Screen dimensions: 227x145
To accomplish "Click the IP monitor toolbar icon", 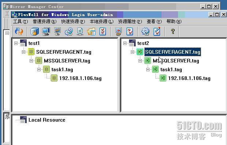I will tap(57, 31).
